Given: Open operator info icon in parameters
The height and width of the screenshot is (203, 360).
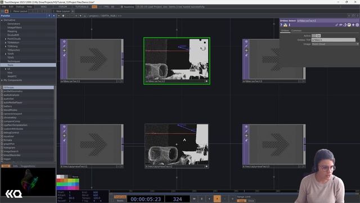Looking at the screenshot, I should (290, 25).
